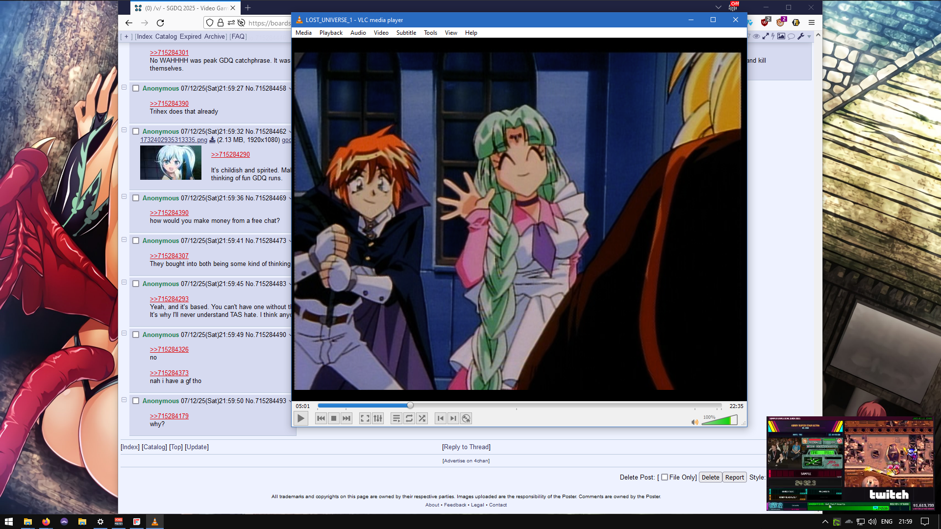Image resolution: width=941 pixels, height=529 pixels.
Task: Open gallery picture icon in header
Action: [x=781, y=36]
